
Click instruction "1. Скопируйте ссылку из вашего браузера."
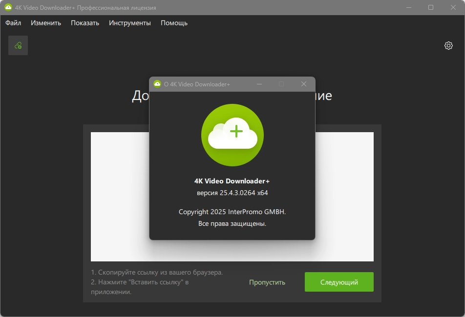point(157,272)
